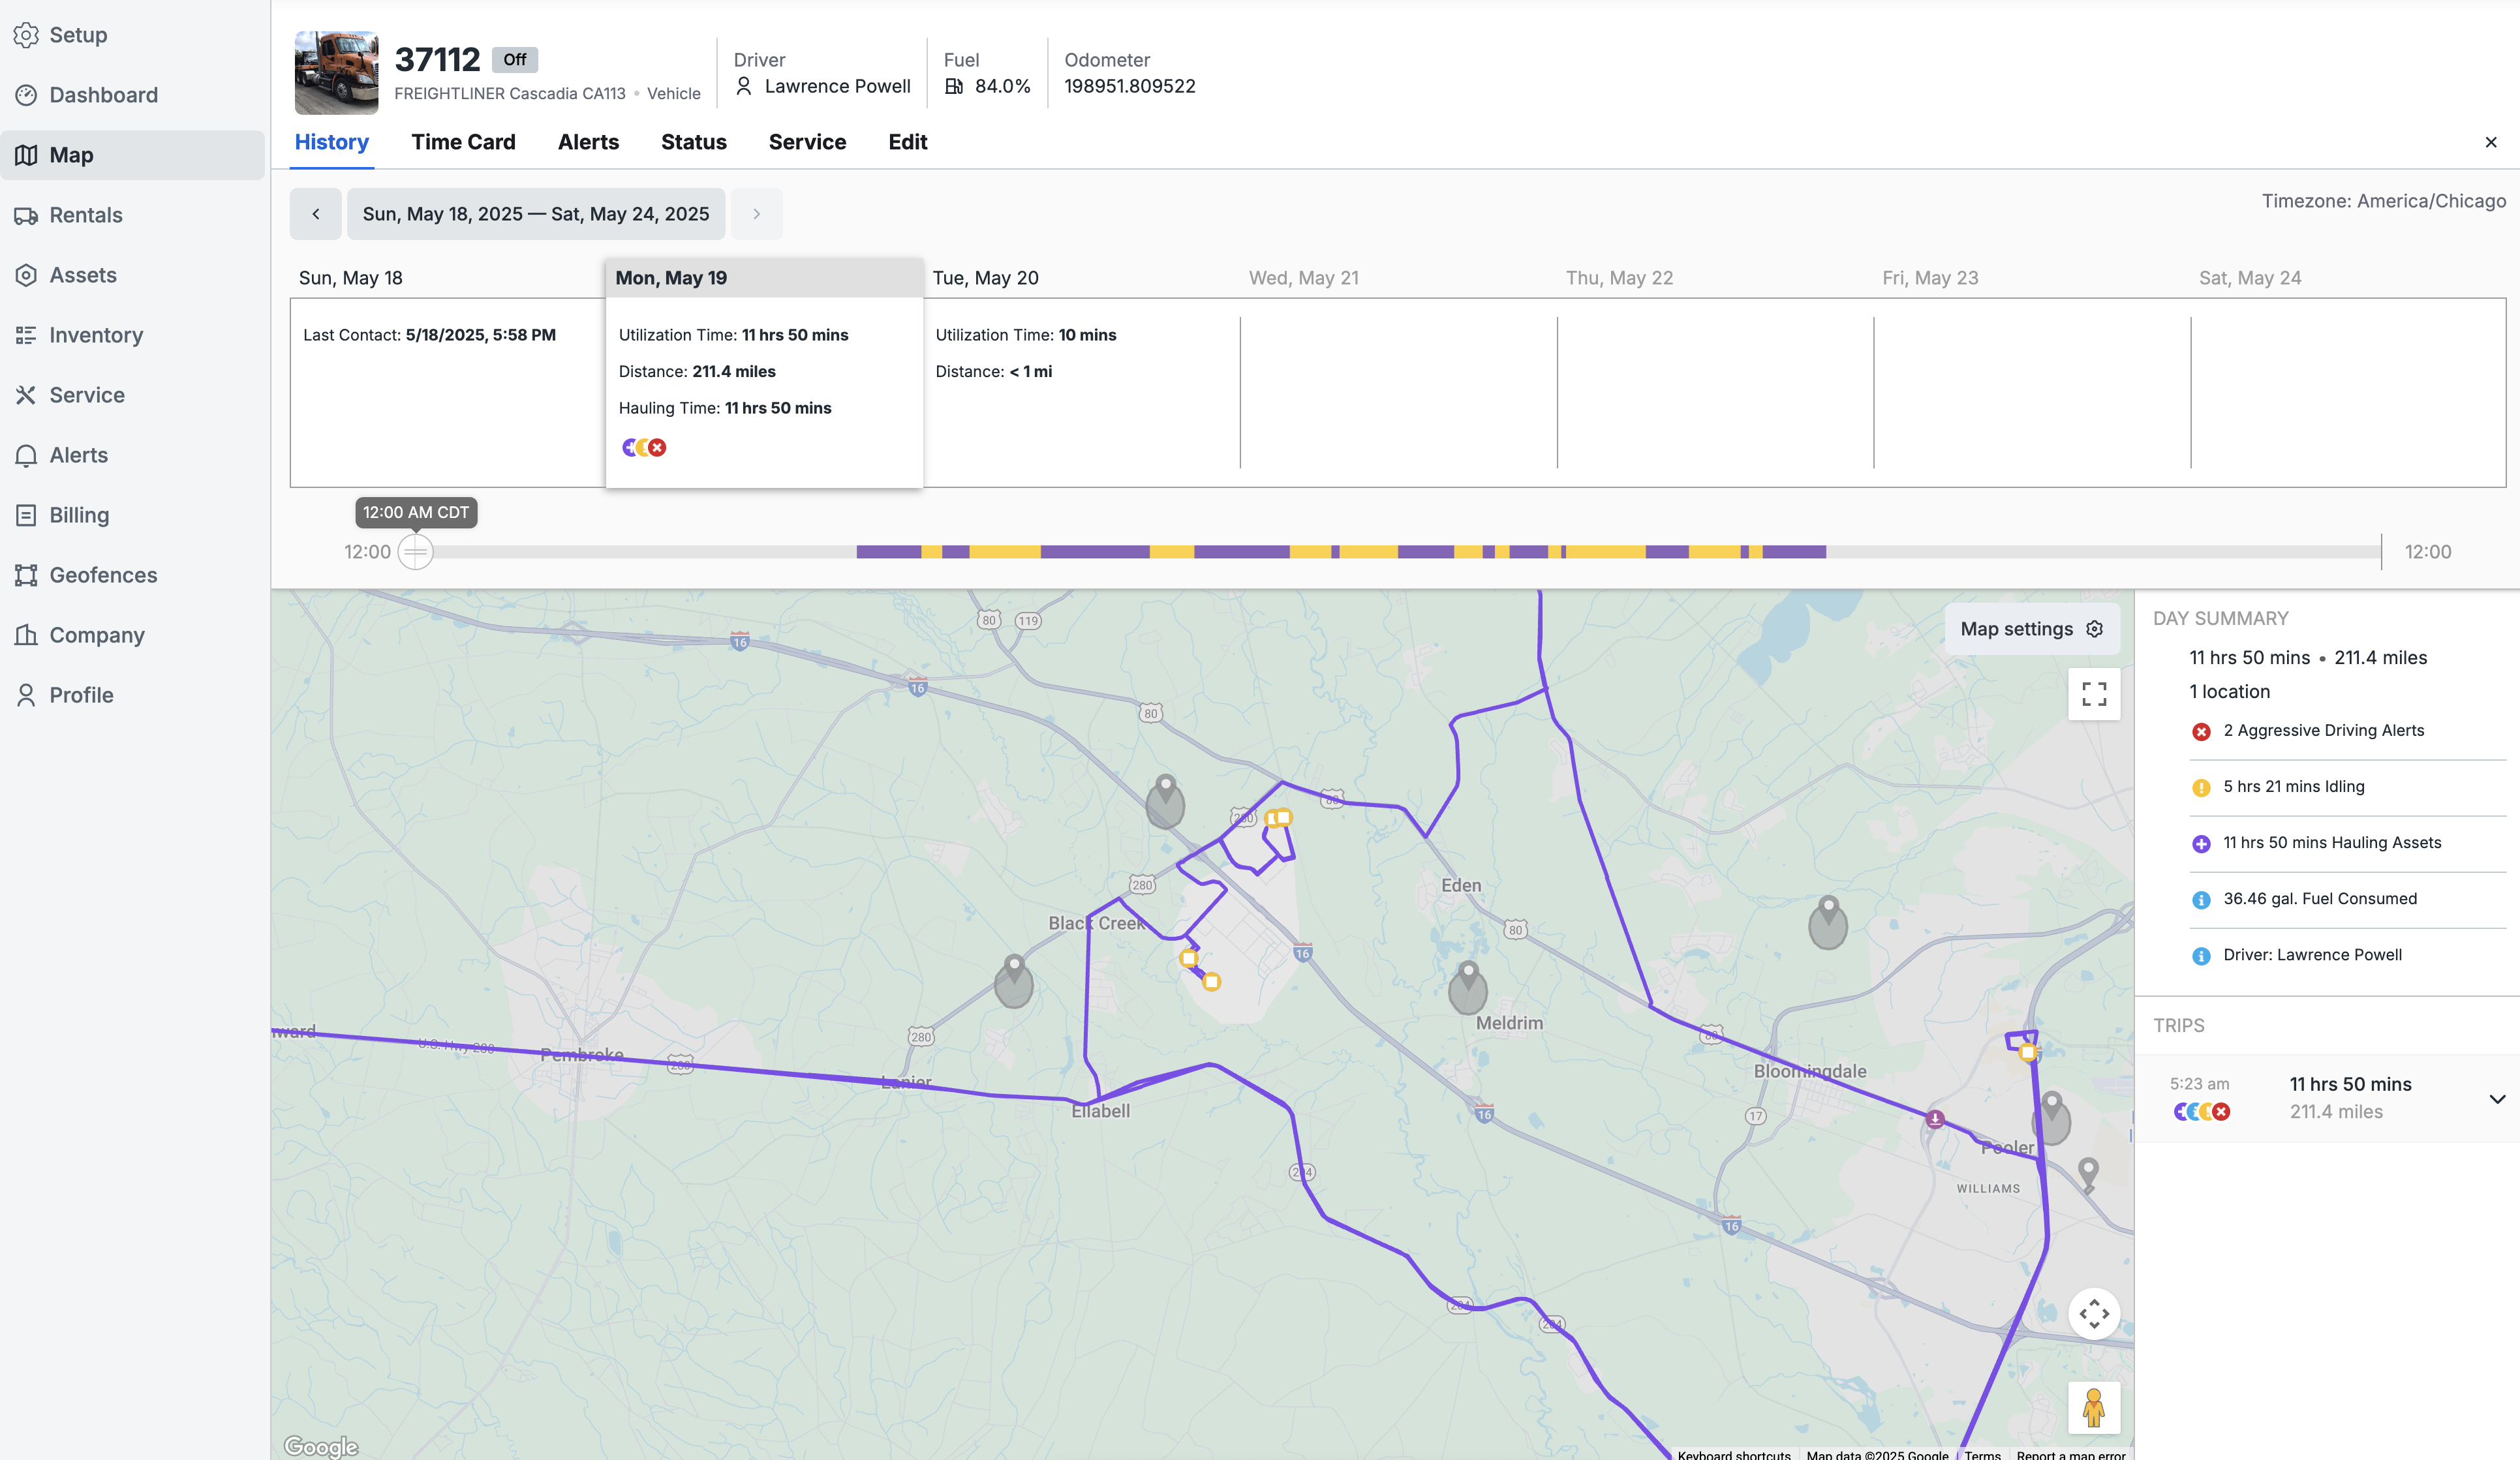Open the date range picker

coord(535,214)
